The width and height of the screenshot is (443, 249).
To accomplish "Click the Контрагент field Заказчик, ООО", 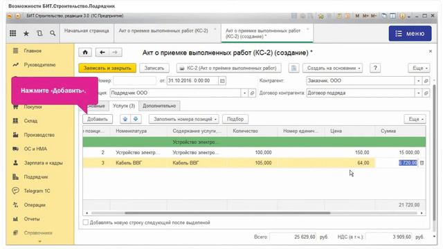I will click(360, 81).
